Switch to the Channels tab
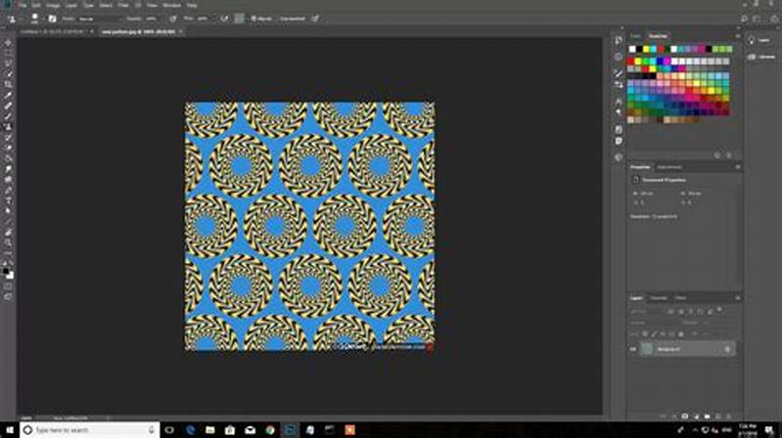Screen dimensions: 783x438 tap(658, 298)
